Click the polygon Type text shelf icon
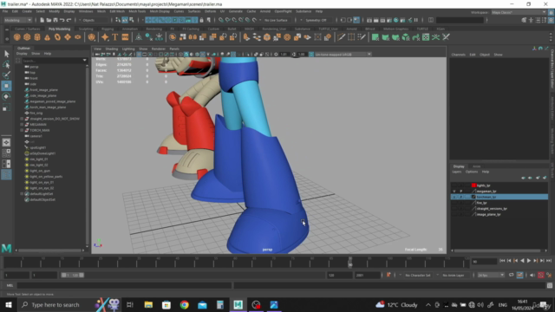Screen dimensions: 555x312 (115, 37)
